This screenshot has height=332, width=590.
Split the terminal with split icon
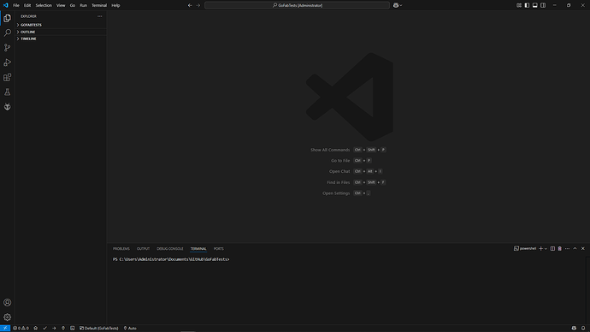(x=552, y=248)
